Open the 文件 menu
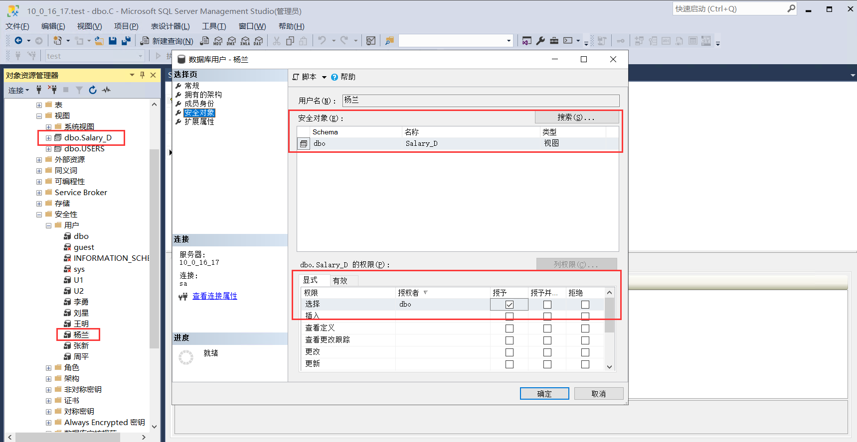 coord(17,26)
